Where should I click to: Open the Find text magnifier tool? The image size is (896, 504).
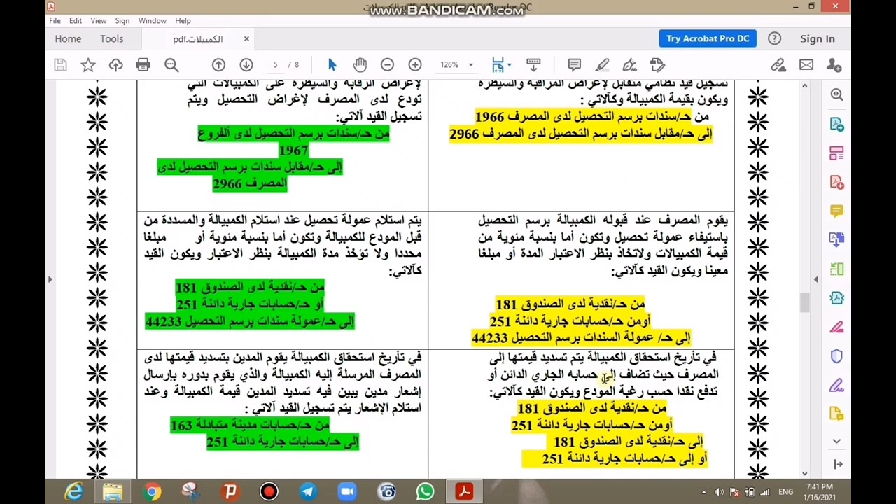pyautogui.click(x=171, y=65)
